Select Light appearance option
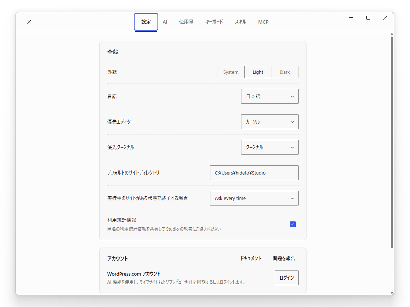 tap(258, 72)
